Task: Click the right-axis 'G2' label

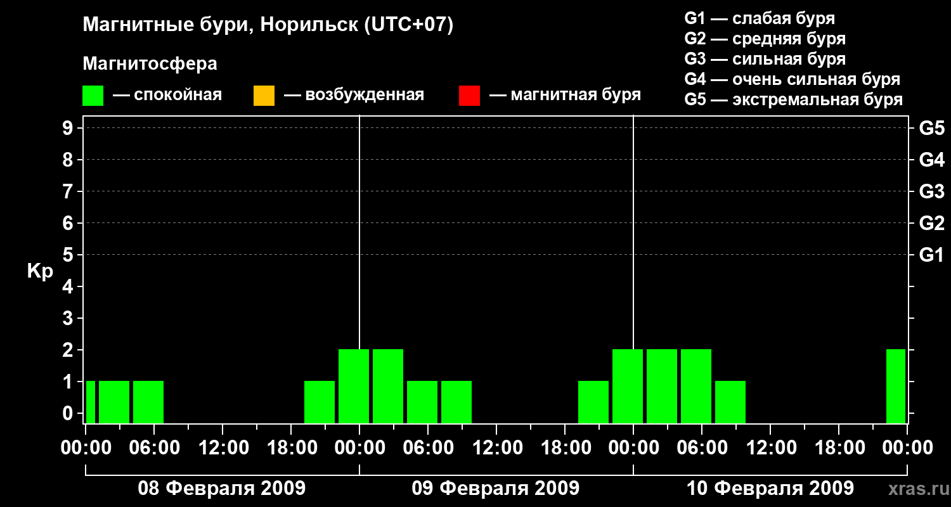Action: pyautogui.click(x=932, y=223)
